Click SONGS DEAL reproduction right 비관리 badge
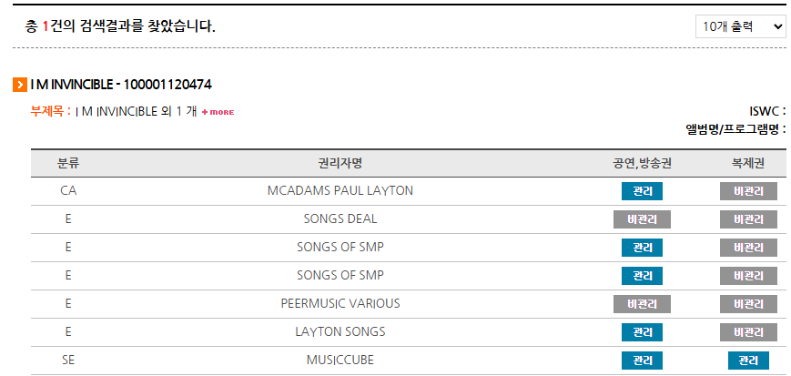Image resolution: width=791 pixels, height=376 pixels. coord(748,219)
